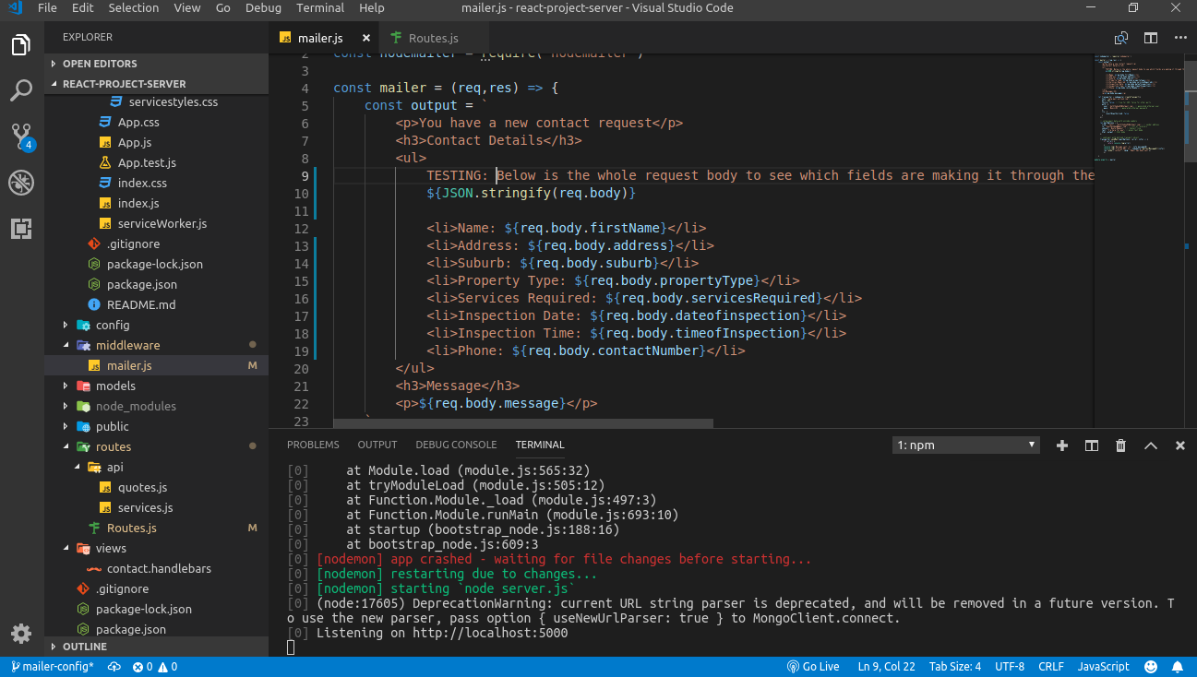Close the mailer.js editor tab
Viewport: 1197px width, 677px height.
[x=366, y=39]
